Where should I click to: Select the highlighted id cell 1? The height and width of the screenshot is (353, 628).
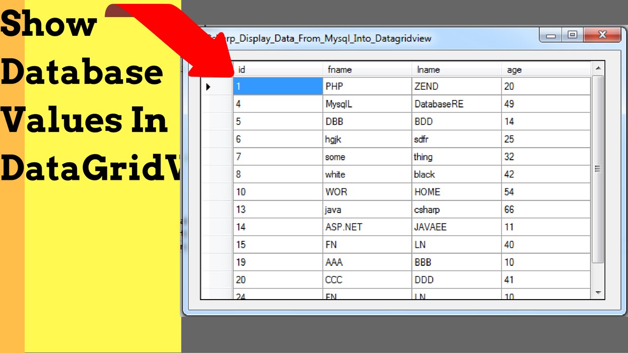[x=278, y=86]
